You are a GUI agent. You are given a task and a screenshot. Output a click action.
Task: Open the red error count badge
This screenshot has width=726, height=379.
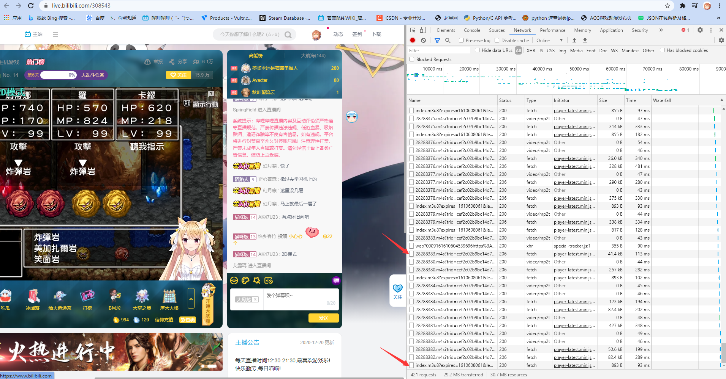pos(685,30)
